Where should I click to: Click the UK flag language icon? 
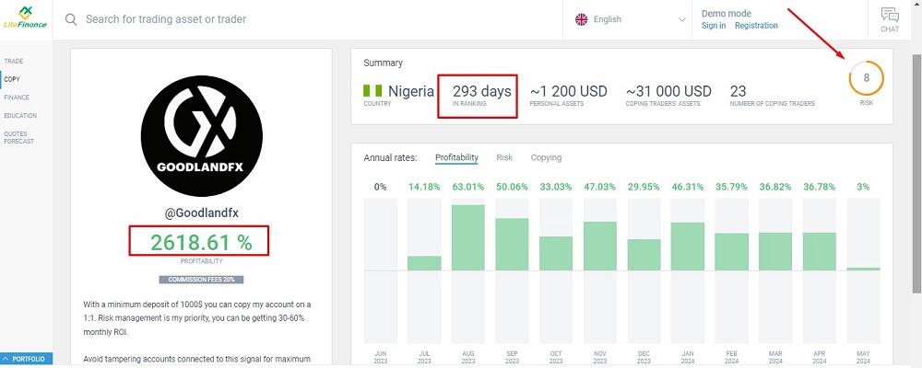(x=582, y=19)
